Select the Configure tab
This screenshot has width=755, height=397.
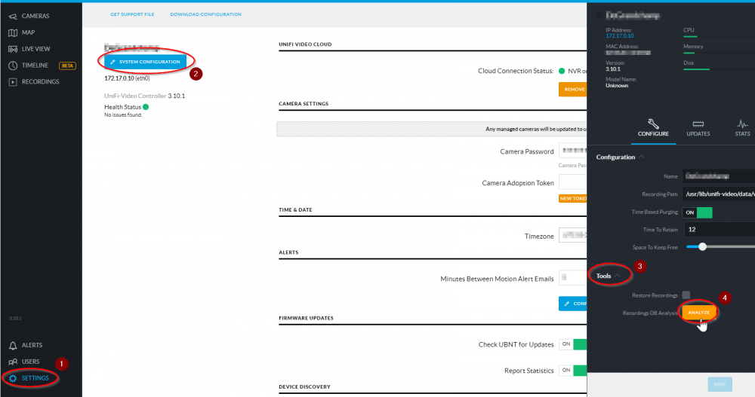coord(653,129)
